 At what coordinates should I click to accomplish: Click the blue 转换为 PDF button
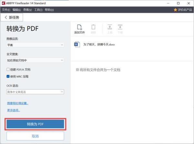[x=35, y=124]
